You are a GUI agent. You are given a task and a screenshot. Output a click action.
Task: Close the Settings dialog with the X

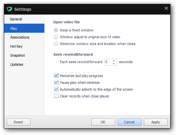click(x=166, y=8)
